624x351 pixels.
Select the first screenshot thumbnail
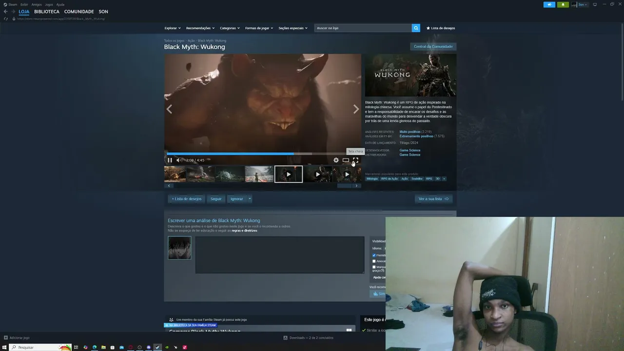click(x=175, y=174)
